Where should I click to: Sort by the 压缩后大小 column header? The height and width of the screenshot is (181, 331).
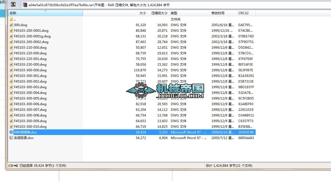click(158, 13)
